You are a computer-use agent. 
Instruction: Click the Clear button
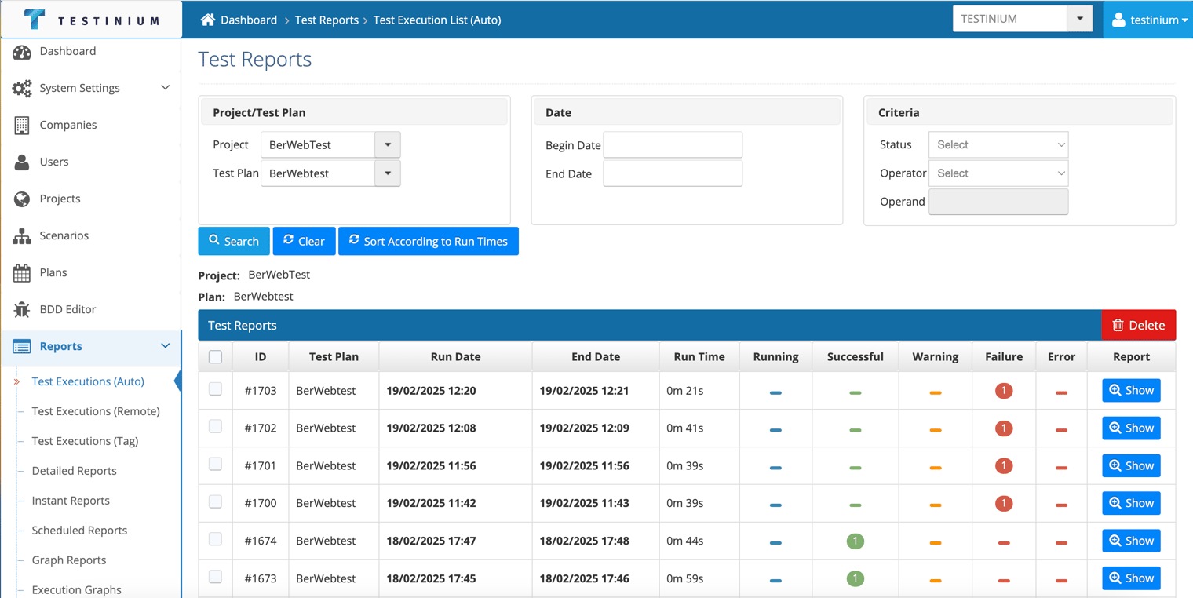pyautogui.click(x=305, y=241)
